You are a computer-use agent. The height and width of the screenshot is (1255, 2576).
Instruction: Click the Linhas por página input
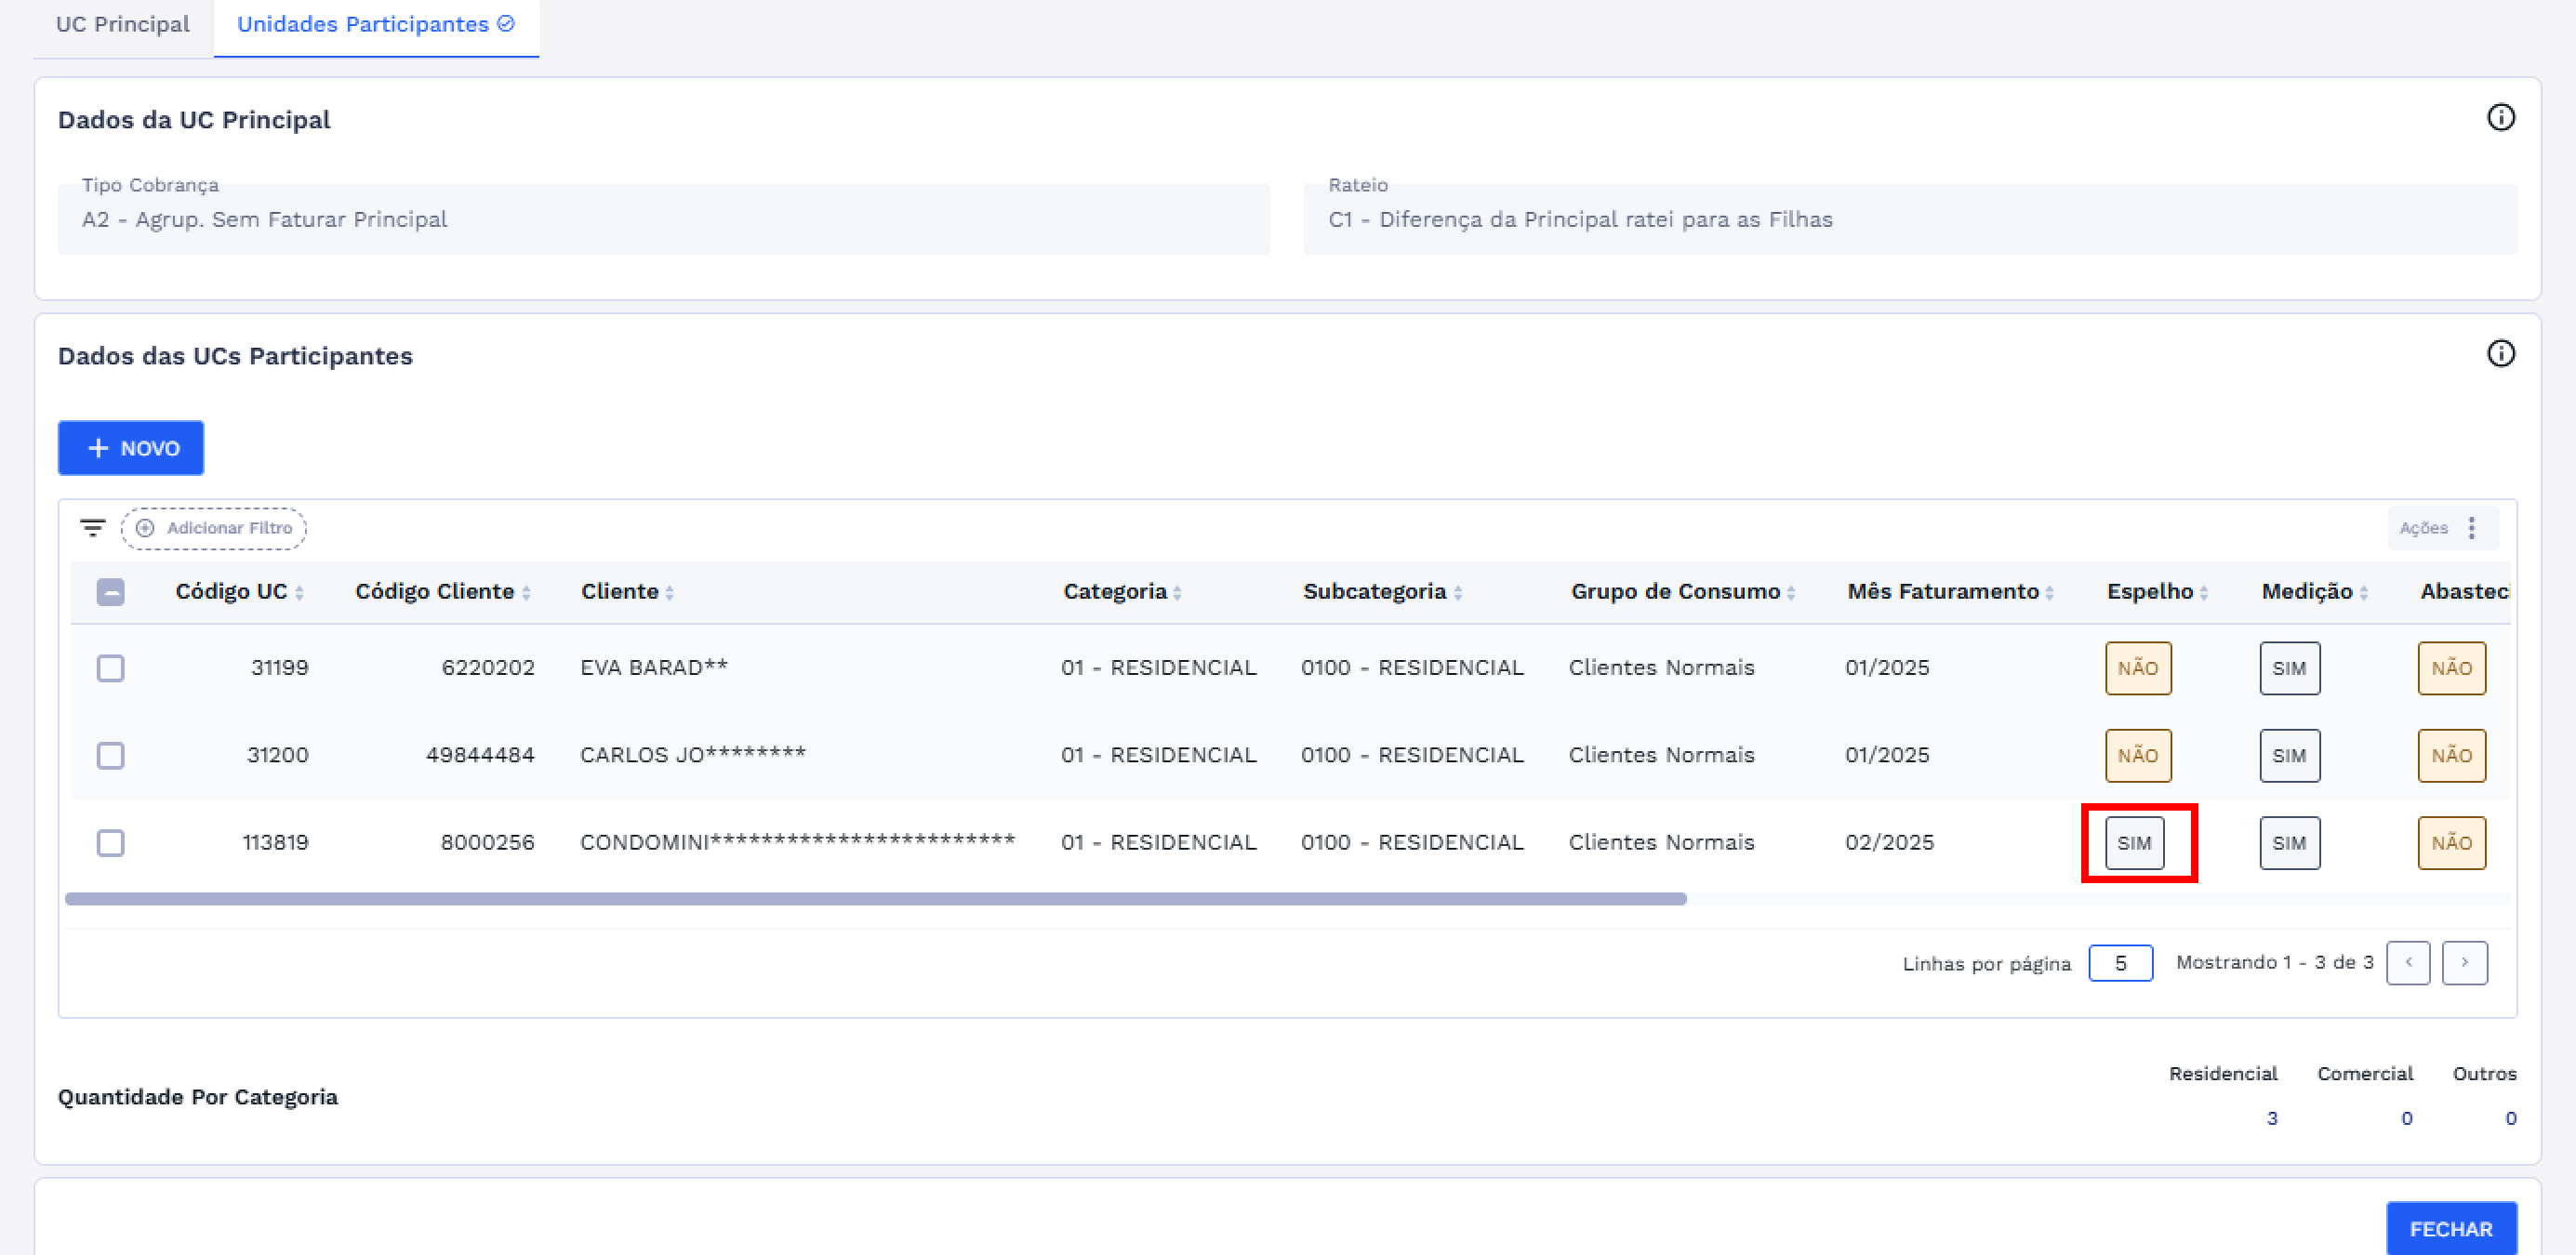[2120, 964]
